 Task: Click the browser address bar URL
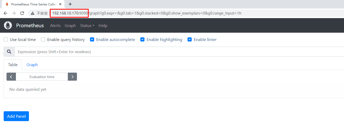point(147,13)
